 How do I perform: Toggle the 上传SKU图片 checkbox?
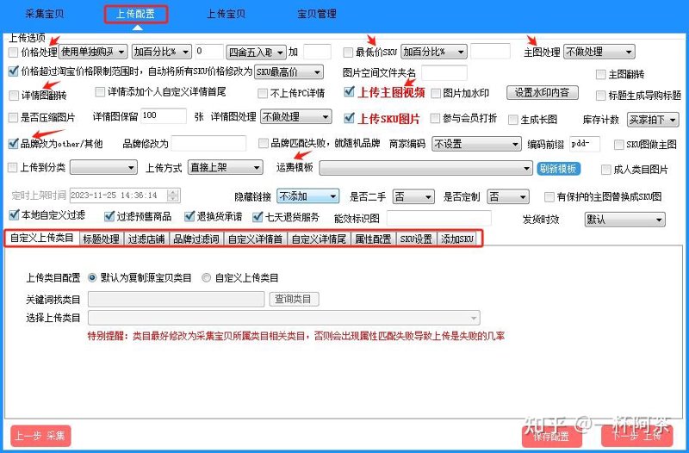[350, 118]
